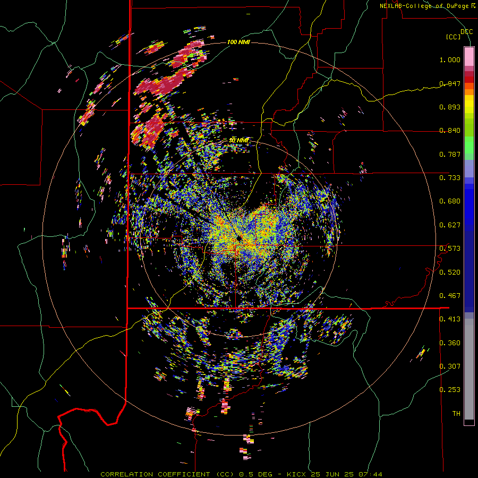The image size is (478, 478).
Task: Click the 0.413 legend value
Action: [x=450, y=319]
